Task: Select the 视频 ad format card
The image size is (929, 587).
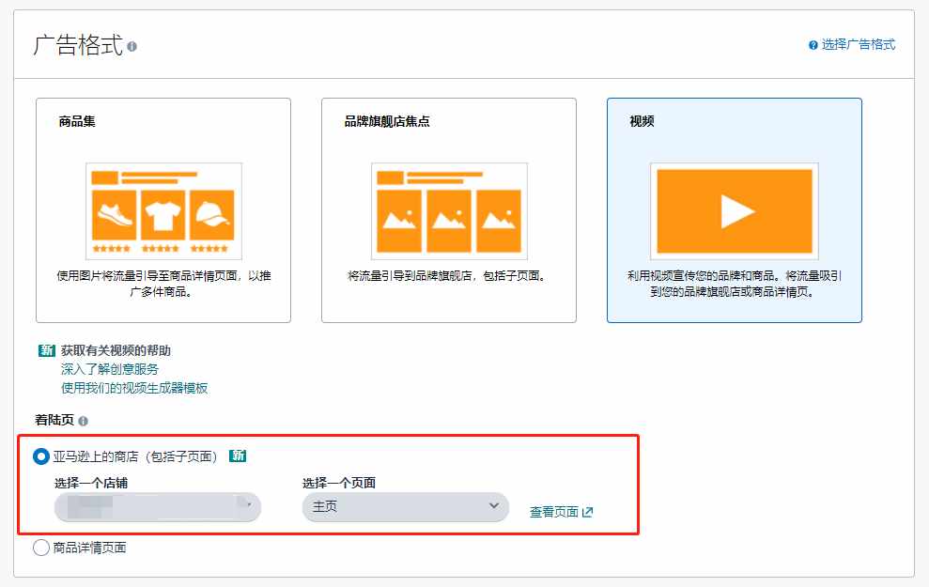Action: 734,210
